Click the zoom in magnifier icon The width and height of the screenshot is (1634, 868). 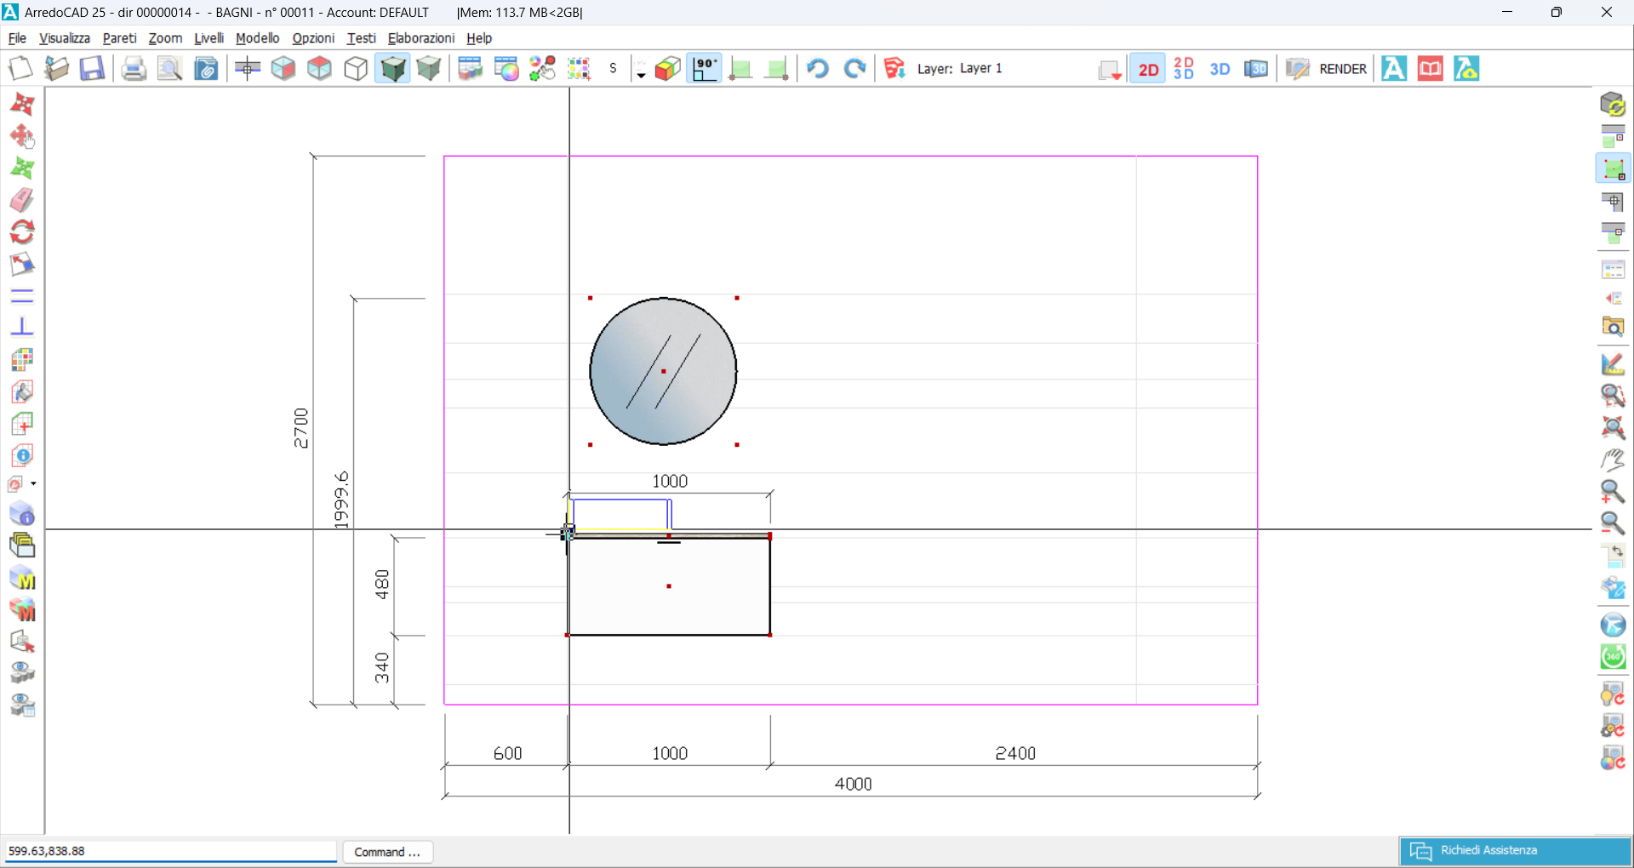(x=1613, y=492)
